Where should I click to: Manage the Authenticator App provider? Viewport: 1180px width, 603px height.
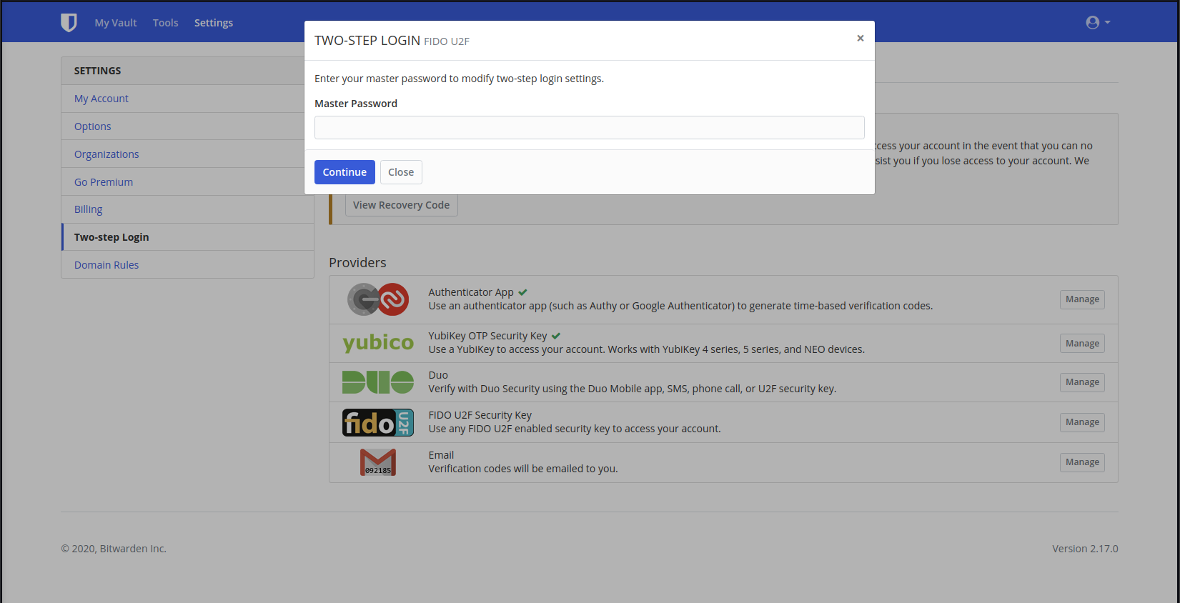tap(1082, 299)
